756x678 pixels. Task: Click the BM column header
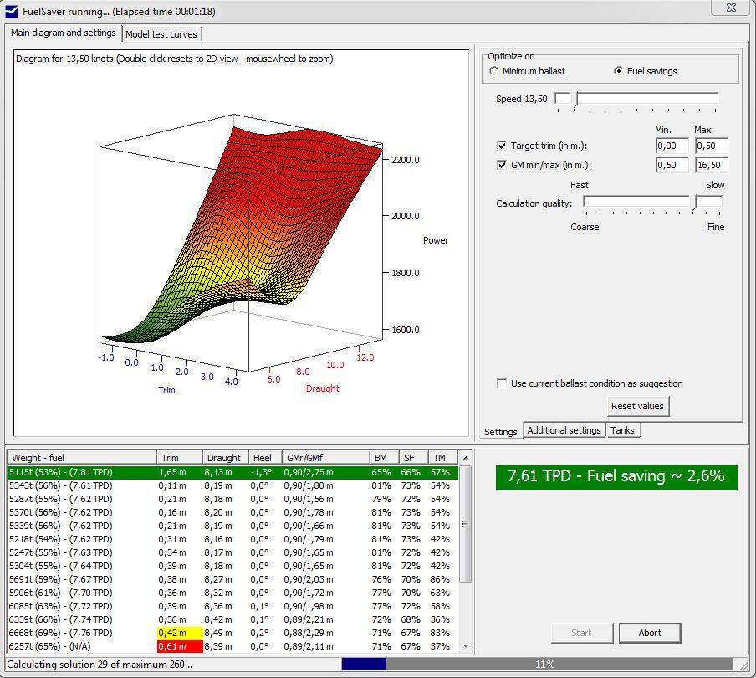click(x=384, y=458)
